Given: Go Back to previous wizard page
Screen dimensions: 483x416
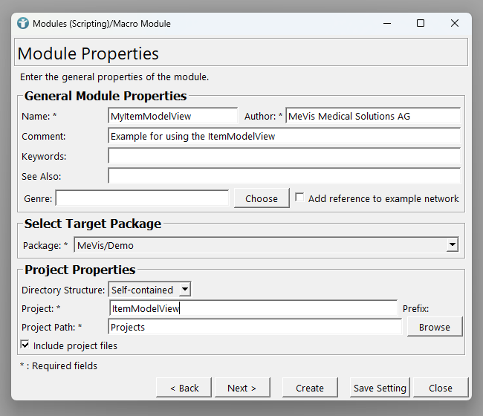Looking at the screenshot, I should pos(184,388).
